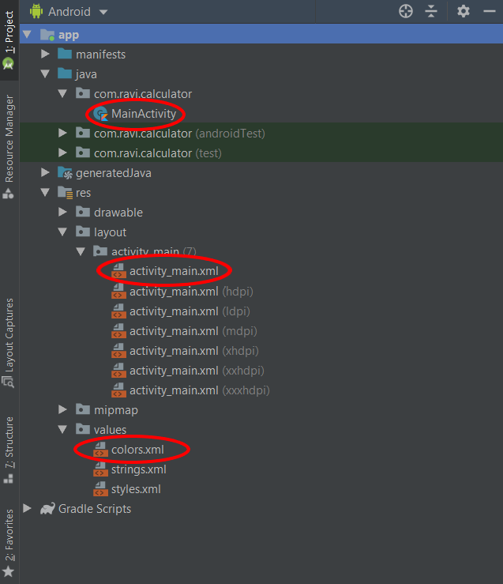Click the Gradle elephant icon

click(x=47, y=508)
